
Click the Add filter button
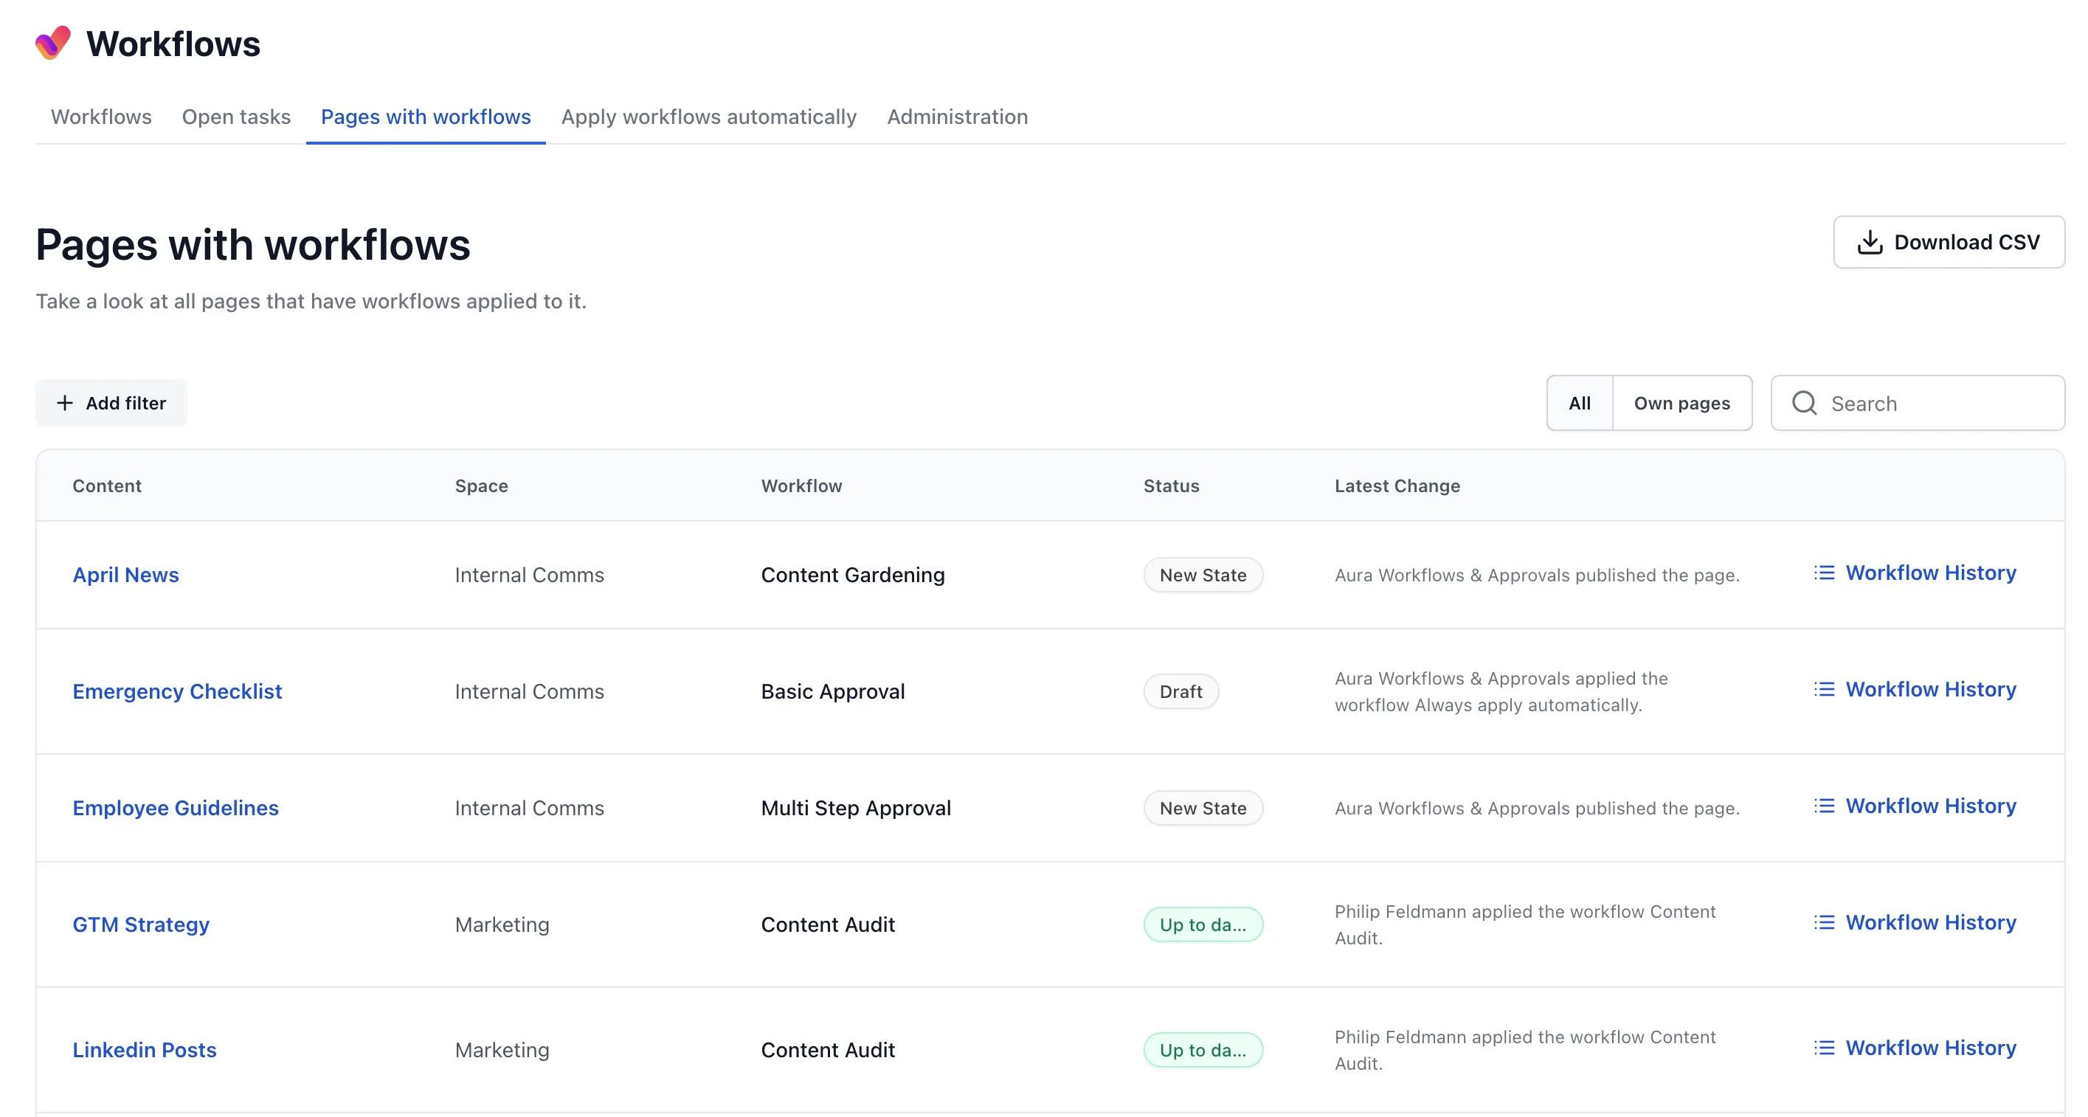coord(111,403)
